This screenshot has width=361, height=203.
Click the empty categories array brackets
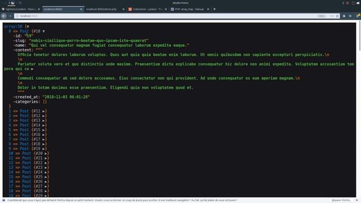45,101
